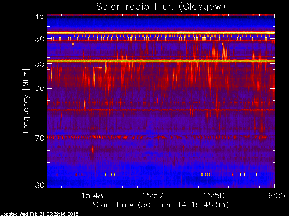Click the '15:56' time tick label
289x216 pixels.
[x=214, y=196]
